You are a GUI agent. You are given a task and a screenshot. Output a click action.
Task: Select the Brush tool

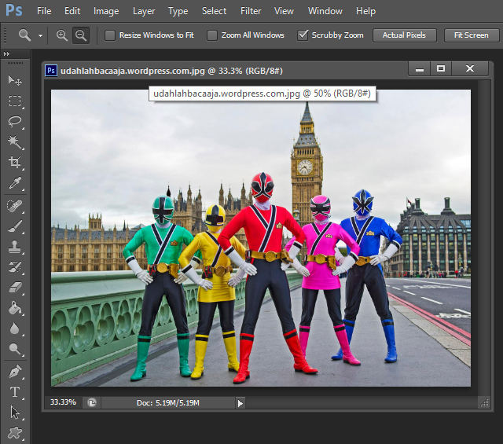tap(15, 226)
